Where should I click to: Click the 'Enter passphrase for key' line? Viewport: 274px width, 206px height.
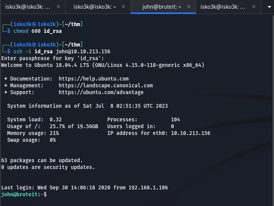click(x=53, y=58)
